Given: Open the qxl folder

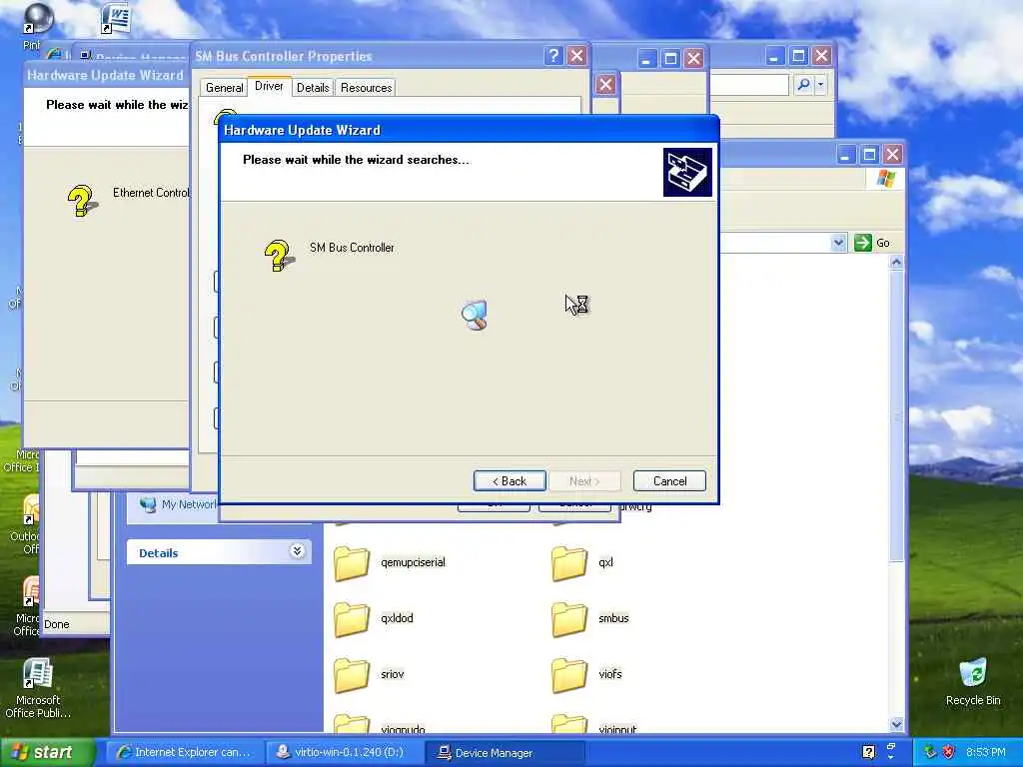Looking at the screenshot, I should coord(569,563).
